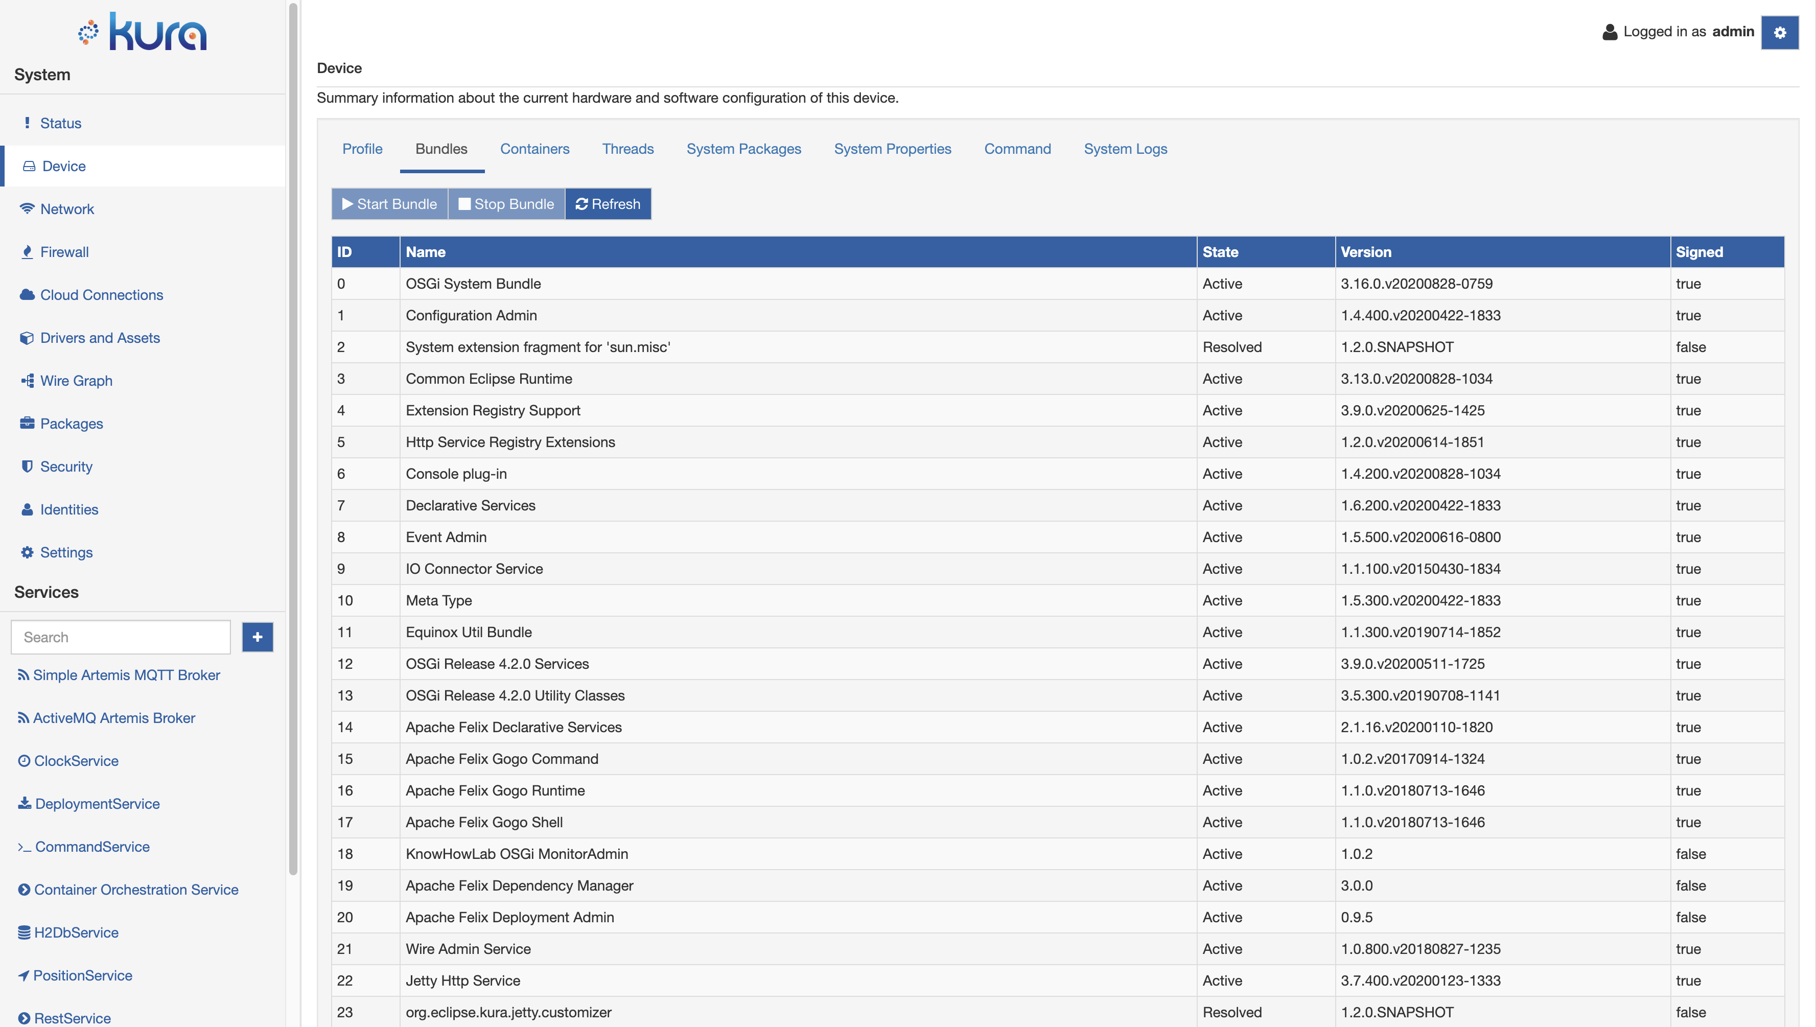Expand the ActiveMQ Artemis Broker service

[112, 717]
